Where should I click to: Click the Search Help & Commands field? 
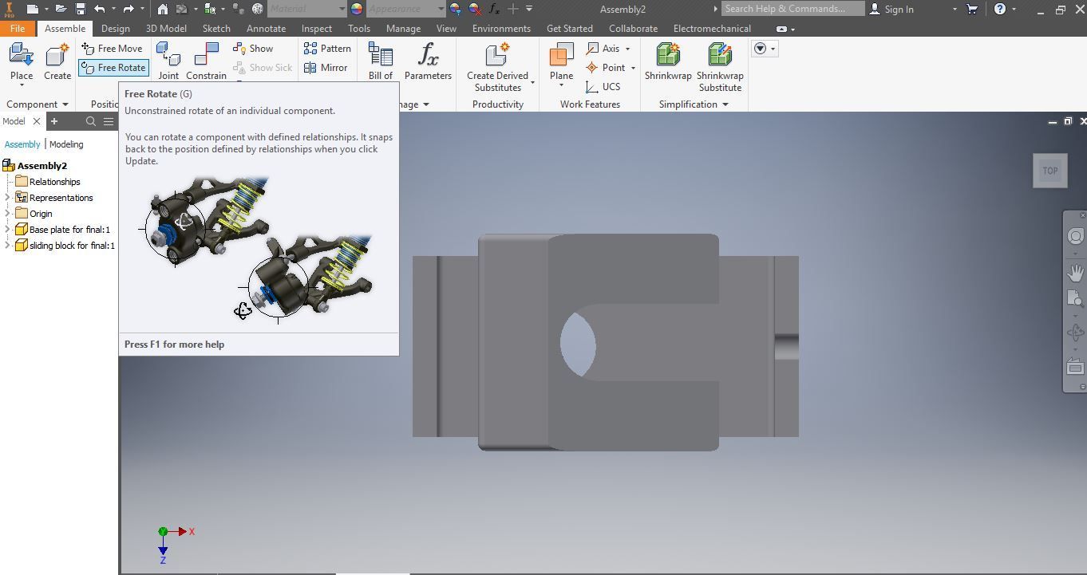click(x=793, y=9)
